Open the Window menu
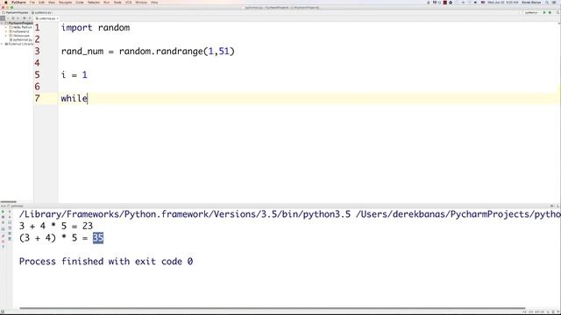 tap(141, 3)
